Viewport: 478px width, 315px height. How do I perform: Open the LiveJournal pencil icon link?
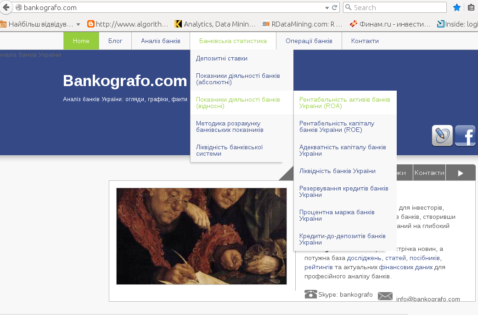(442, 136)
